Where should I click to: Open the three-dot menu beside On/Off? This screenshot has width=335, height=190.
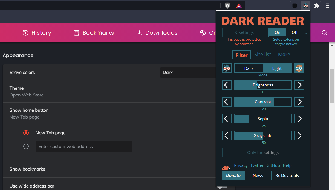306,32
